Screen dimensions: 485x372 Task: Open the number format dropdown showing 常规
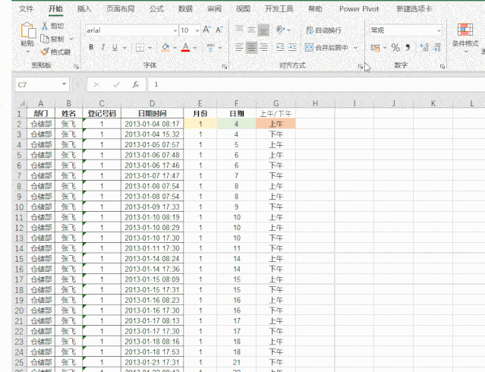(x=439, y=30)
